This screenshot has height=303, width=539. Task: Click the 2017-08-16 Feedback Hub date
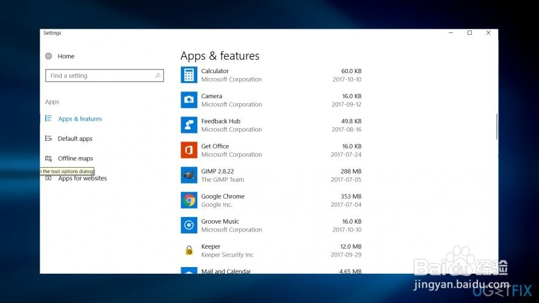coord(347,129)
